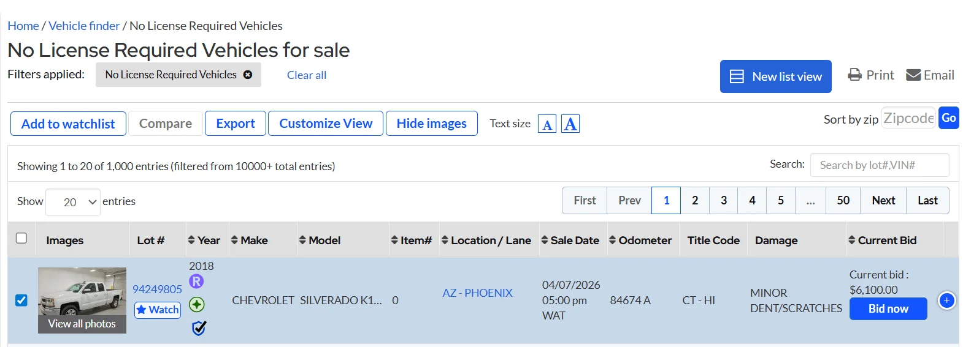Open Customize View

(326, 124)
